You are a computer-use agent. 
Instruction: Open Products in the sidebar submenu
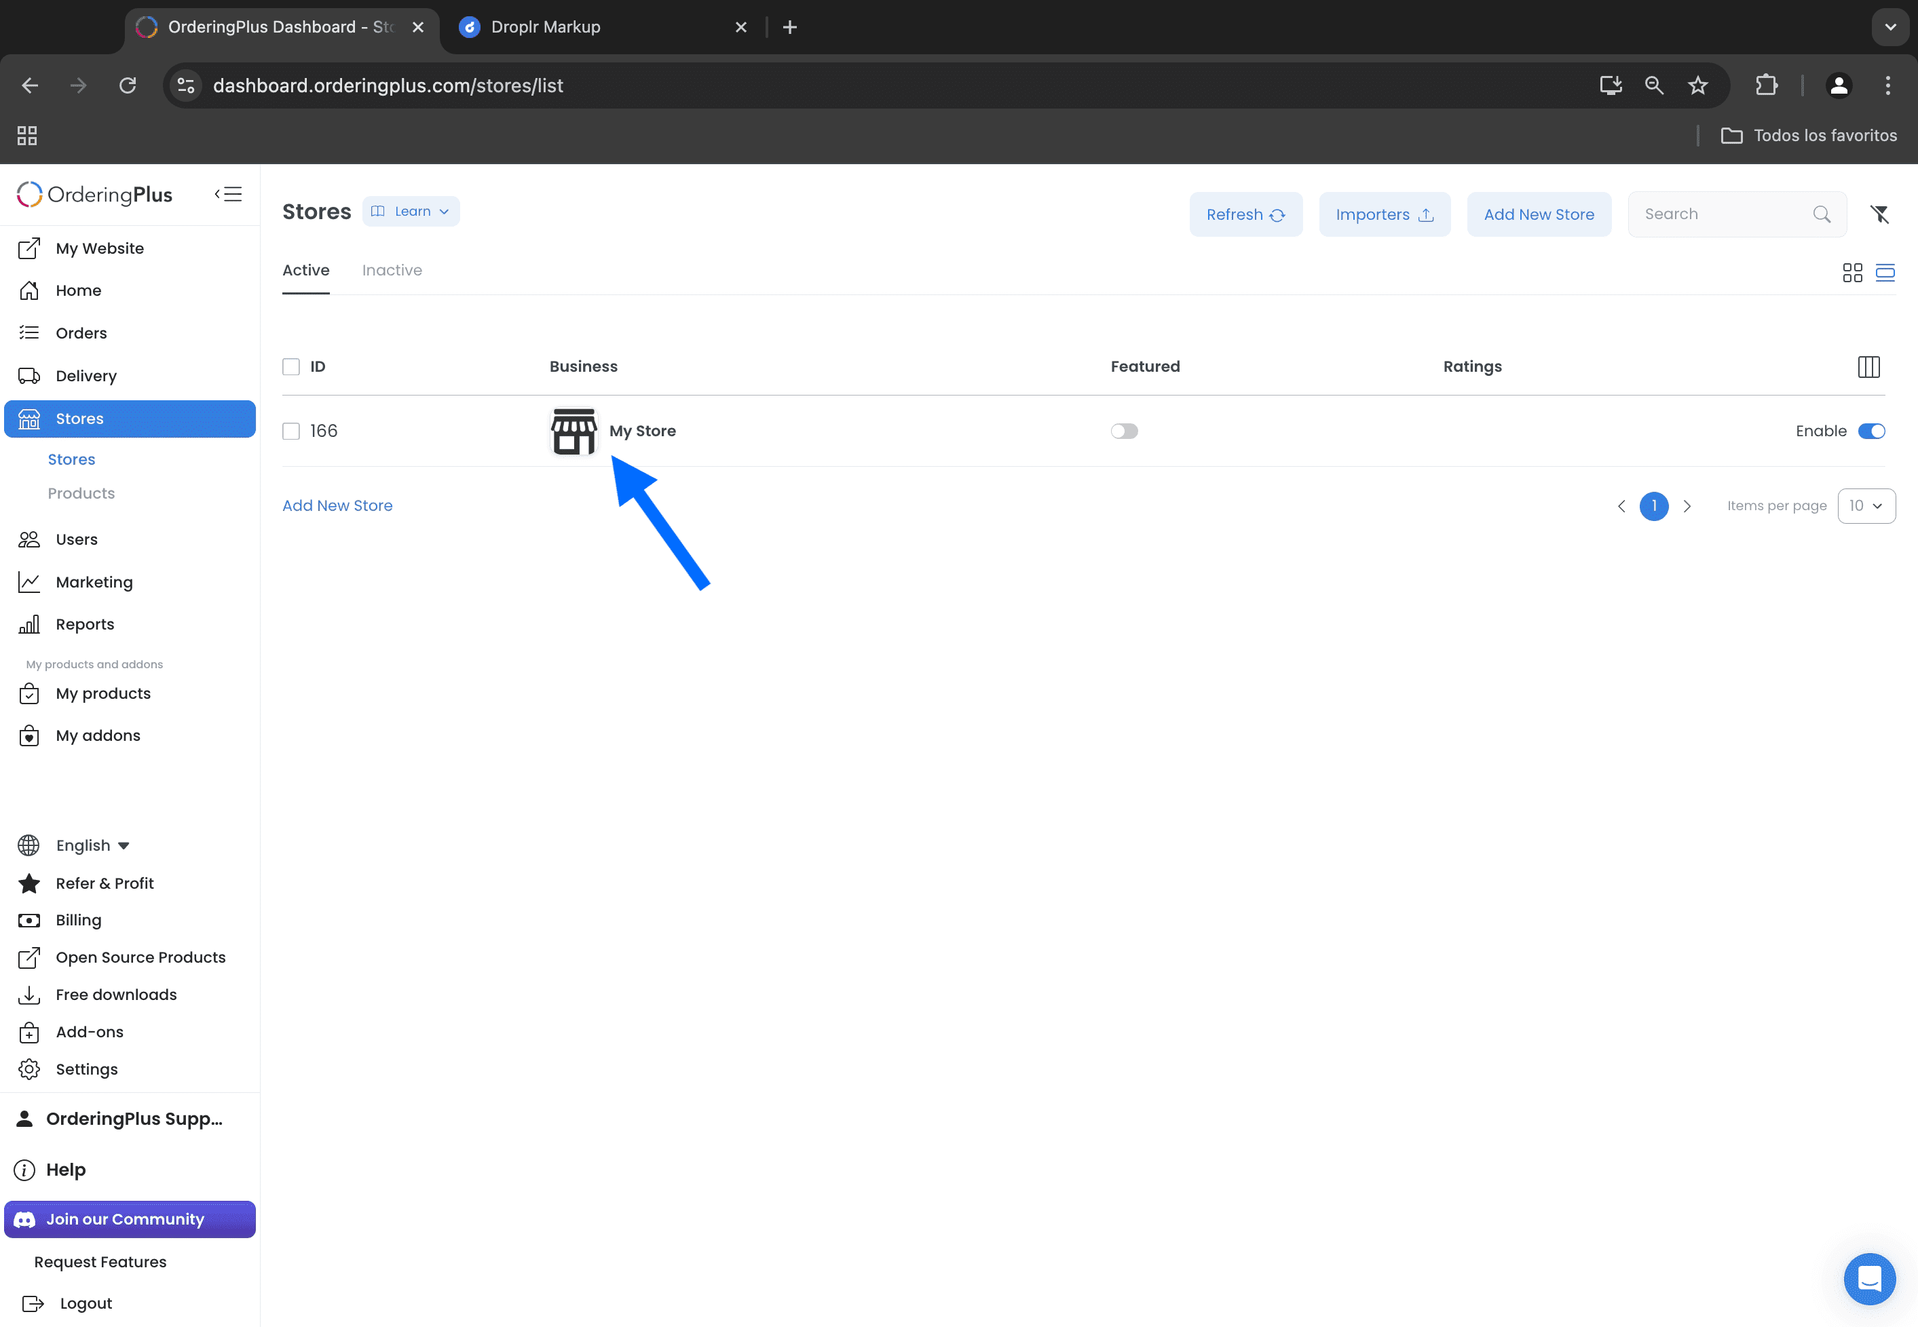click(81, 493)
